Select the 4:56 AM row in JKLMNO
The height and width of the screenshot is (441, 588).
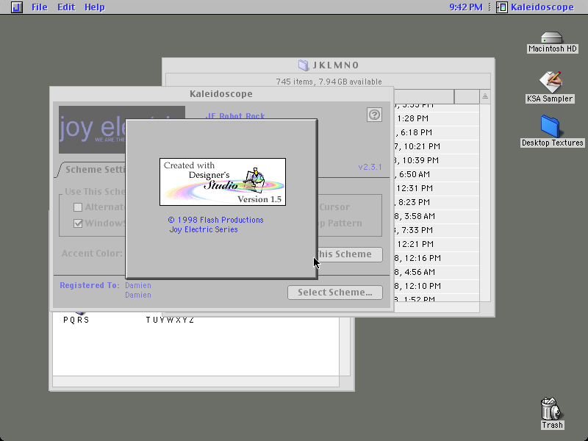pos(437,272)
